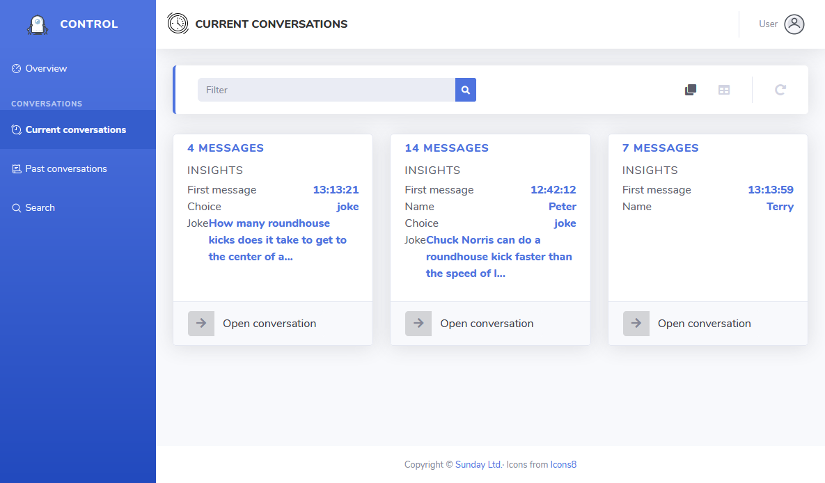Follow the Sunday Ltd. footer link

[478, 465]
